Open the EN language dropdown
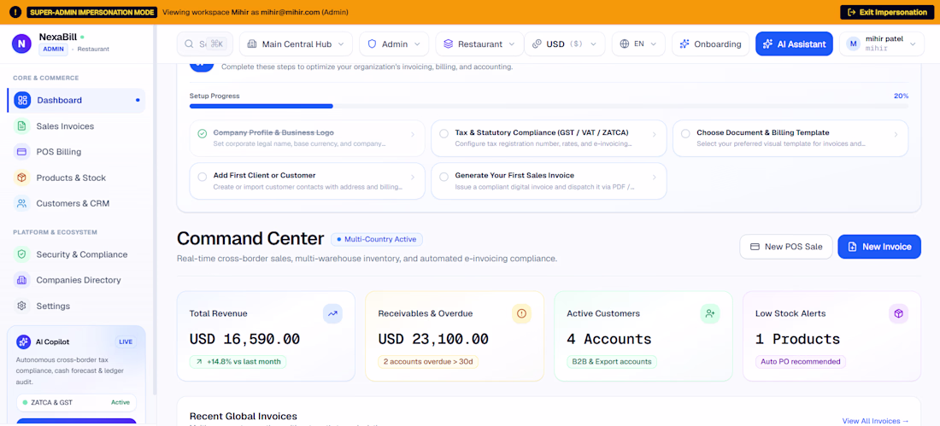Screen dimensions: 940x426 (x=638, y=44)
